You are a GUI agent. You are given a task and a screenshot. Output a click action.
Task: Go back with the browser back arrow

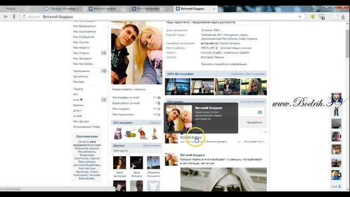tap(6, 17)
